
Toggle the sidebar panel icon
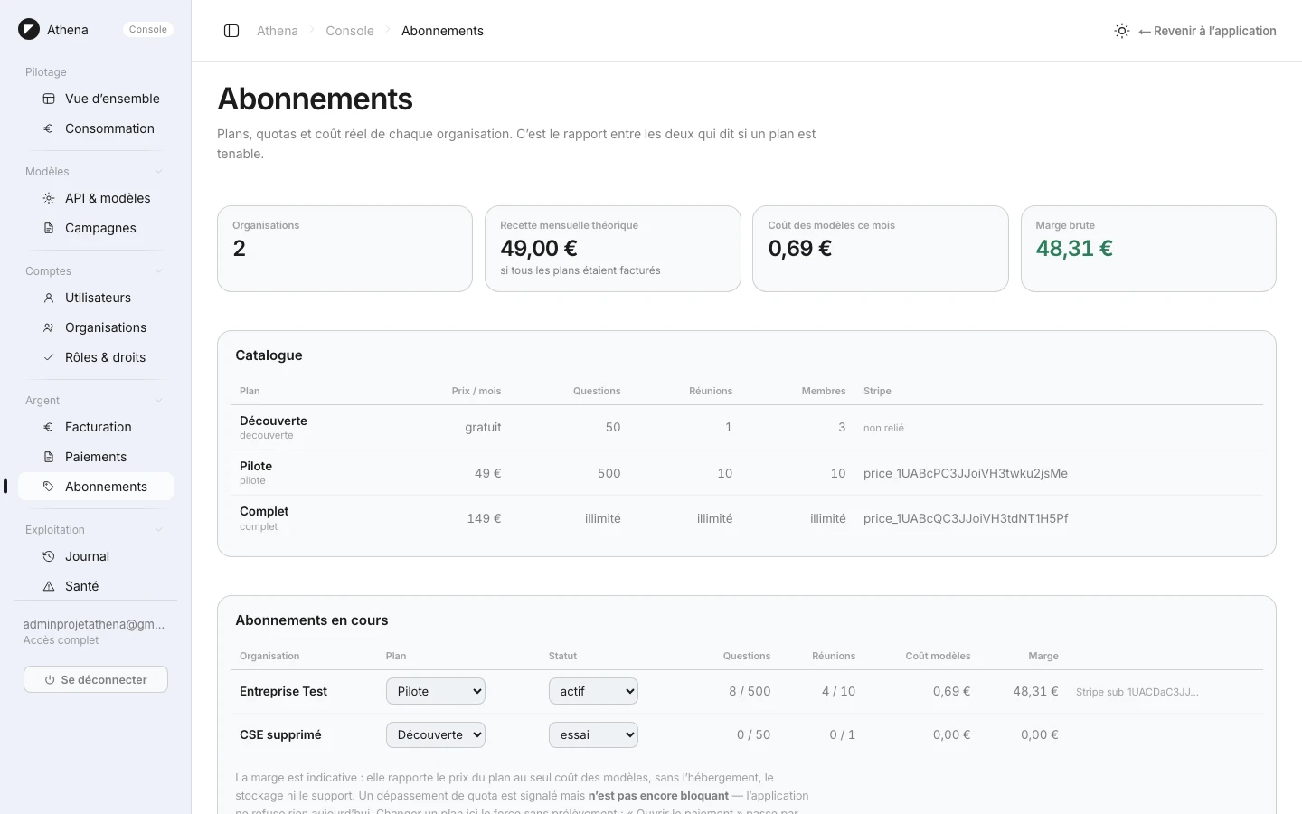tap(231, 31)
